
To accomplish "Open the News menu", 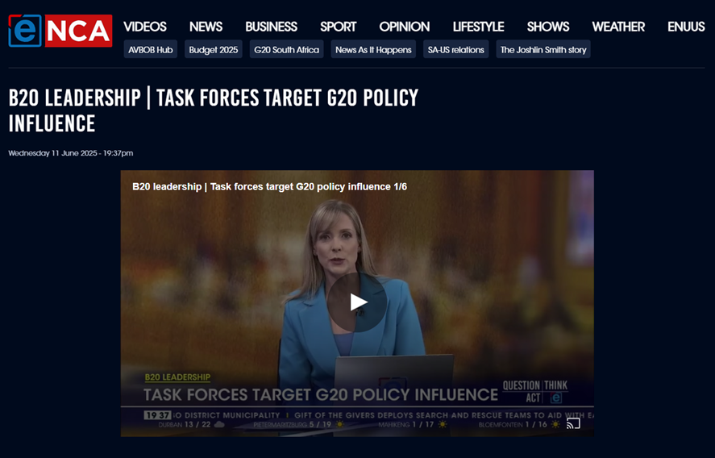I will pyautogui.click(x=206, y=27).
